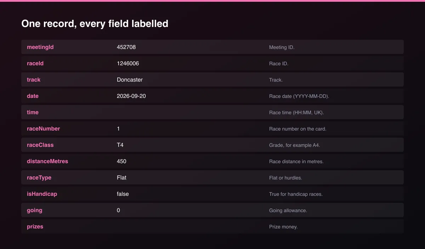
Task: Select the raceClass field name
Action: [40, 145]
